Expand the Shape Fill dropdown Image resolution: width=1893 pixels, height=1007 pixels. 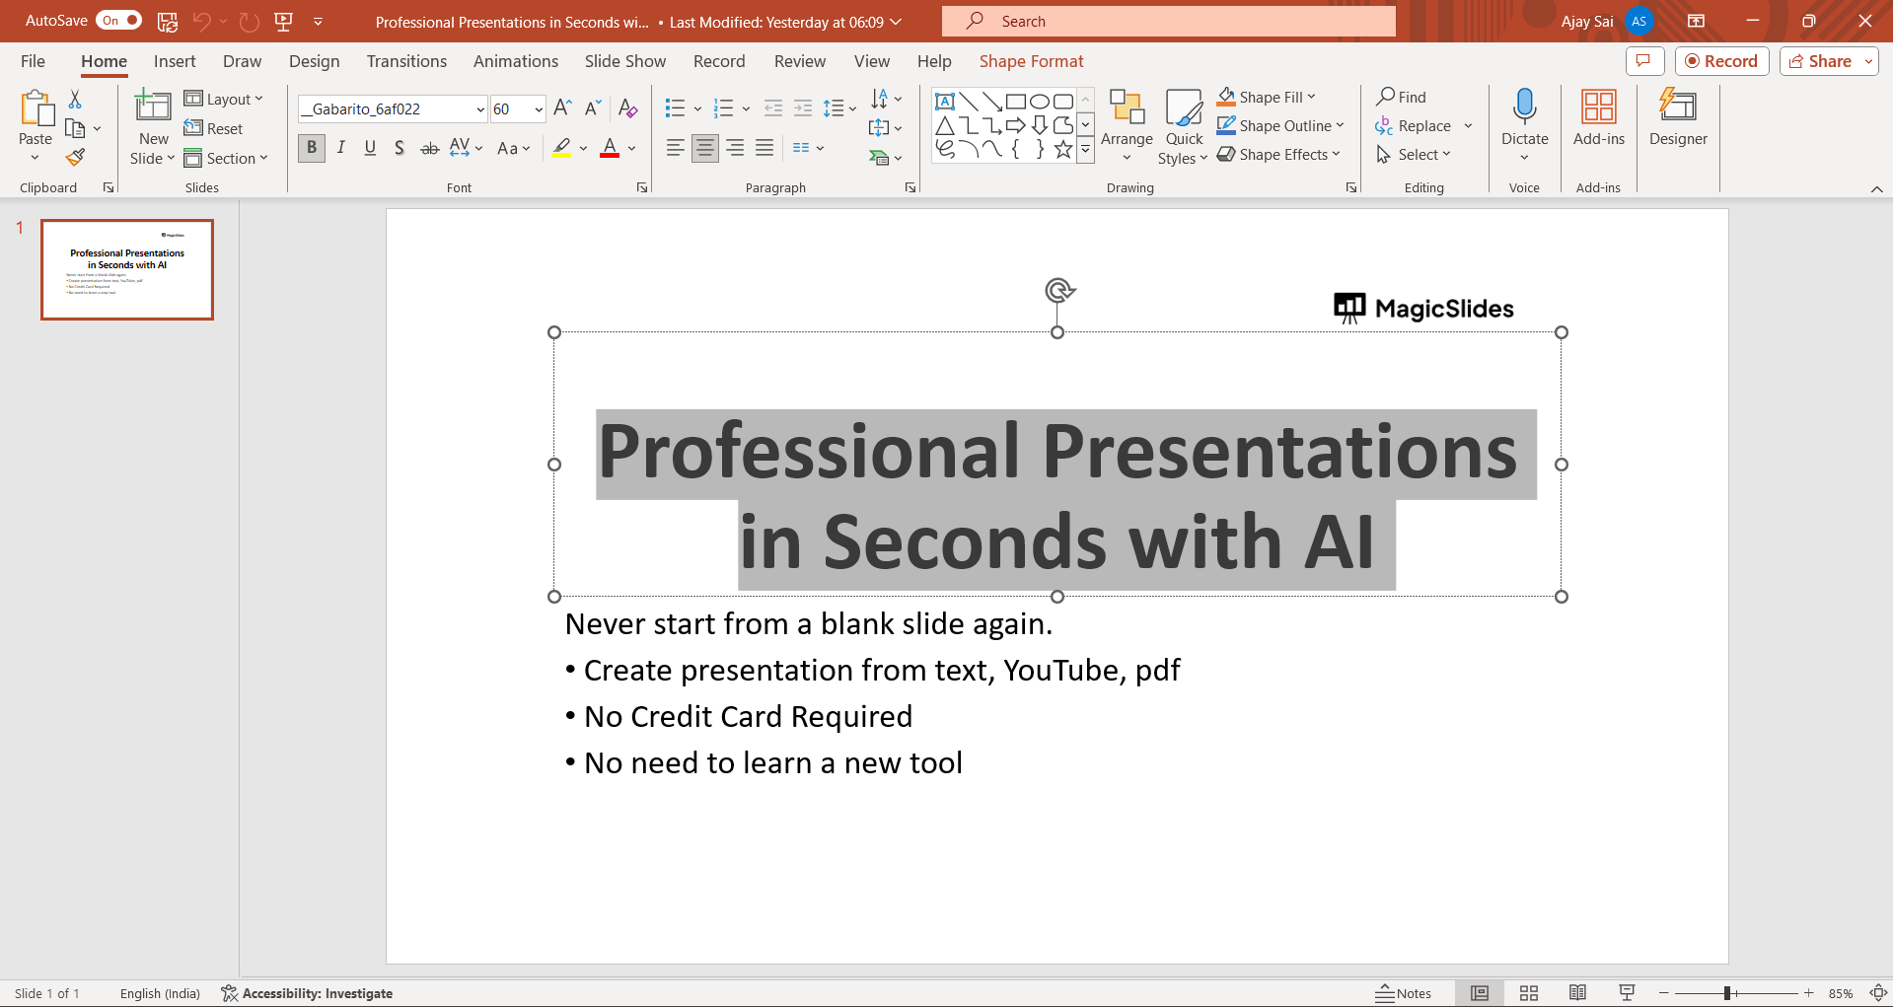coord(1311,97)
